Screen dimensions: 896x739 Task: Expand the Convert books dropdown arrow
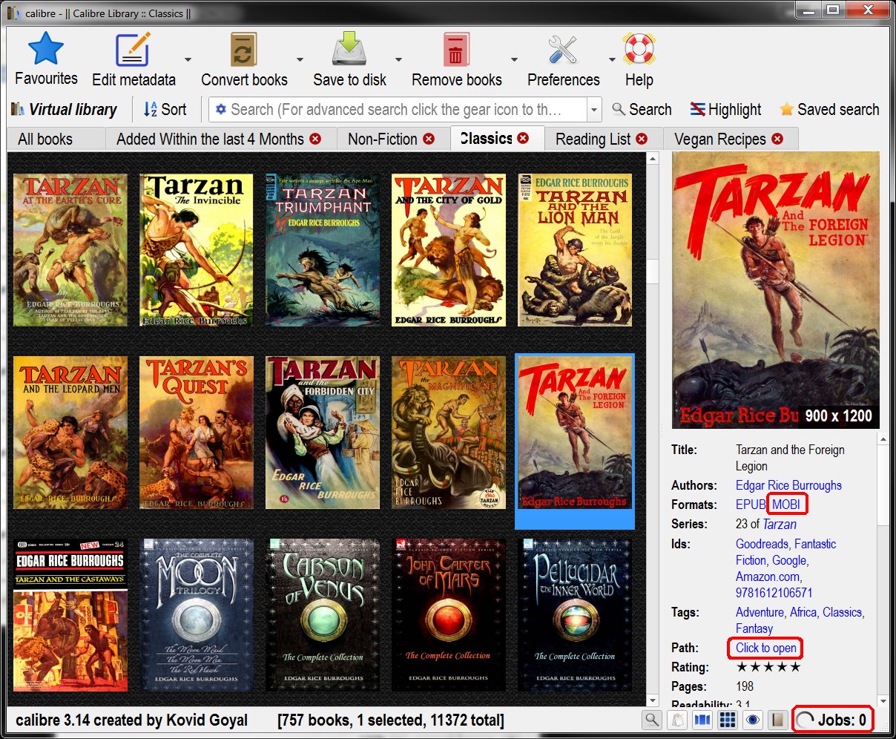(300, 59)
